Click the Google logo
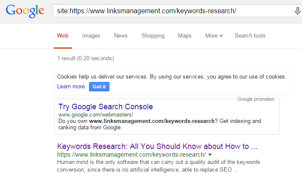Viewport: 302px width, 178px height. coord(25,11)
